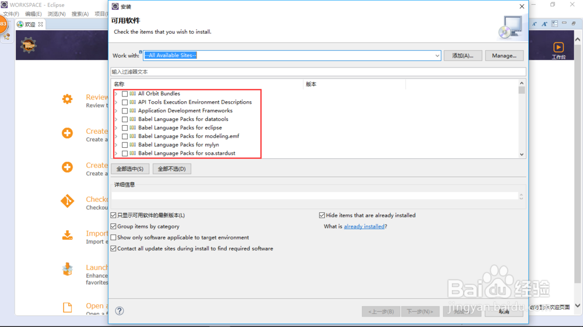Open the 搜索(A) menu in Eclipse

(x=80, y=14)
